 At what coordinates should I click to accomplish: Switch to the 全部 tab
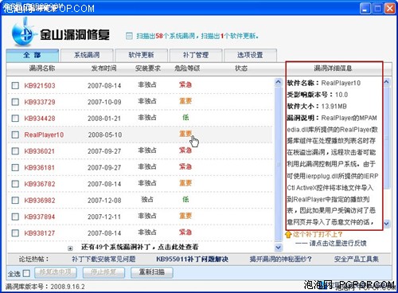point(33,55)
